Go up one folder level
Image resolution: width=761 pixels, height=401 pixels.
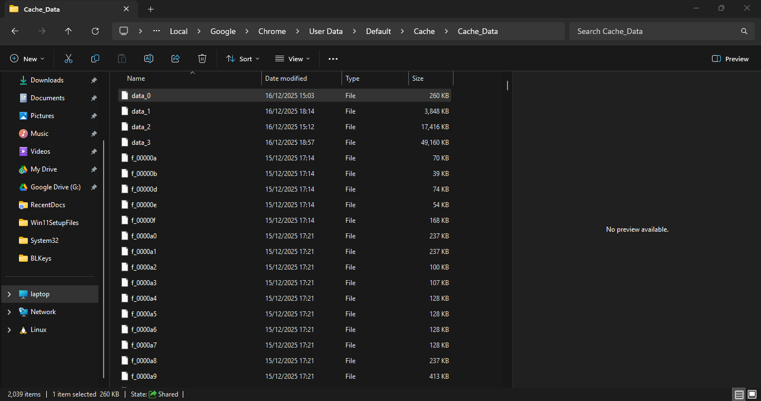69,31
